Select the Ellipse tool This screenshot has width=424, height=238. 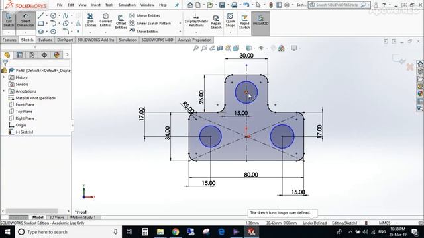66,24
